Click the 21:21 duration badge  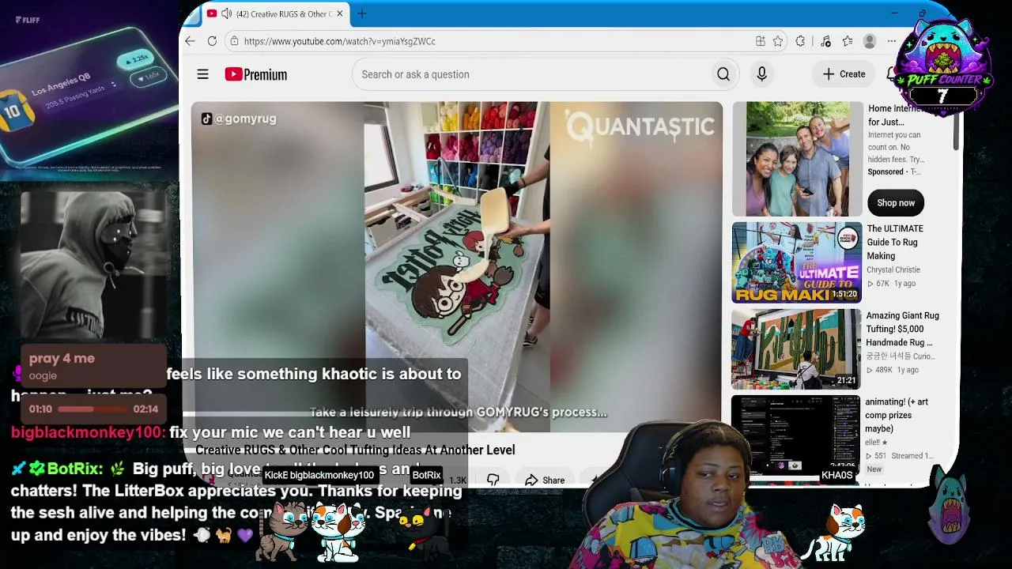click(x=846, y=380)
